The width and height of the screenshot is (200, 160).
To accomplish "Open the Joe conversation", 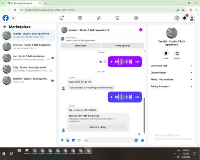I will (28, 58).
